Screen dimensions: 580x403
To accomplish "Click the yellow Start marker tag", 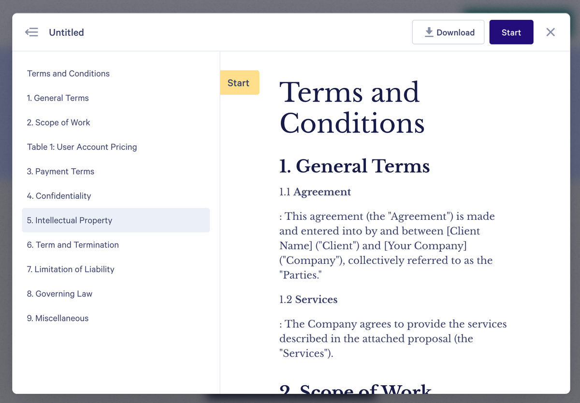I will (x=239, y=83).
